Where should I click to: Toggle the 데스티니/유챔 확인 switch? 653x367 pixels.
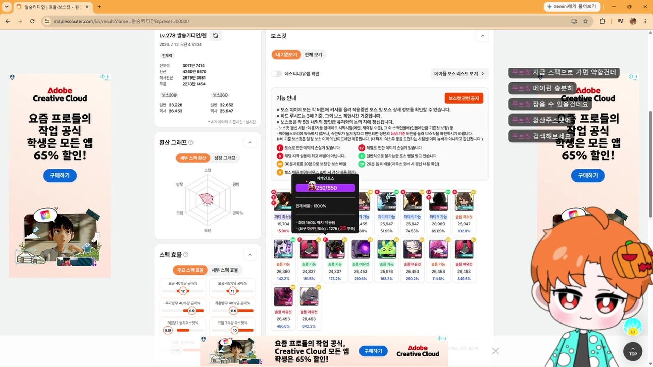tap(277, 74)
